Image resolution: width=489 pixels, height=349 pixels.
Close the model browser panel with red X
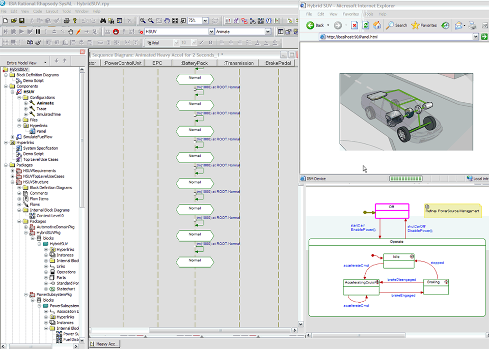click(82, 52)
